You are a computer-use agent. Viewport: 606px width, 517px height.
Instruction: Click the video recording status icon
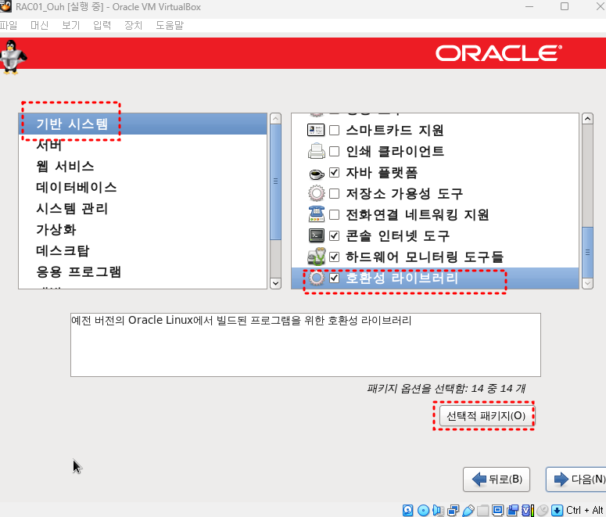coord(512,511)
